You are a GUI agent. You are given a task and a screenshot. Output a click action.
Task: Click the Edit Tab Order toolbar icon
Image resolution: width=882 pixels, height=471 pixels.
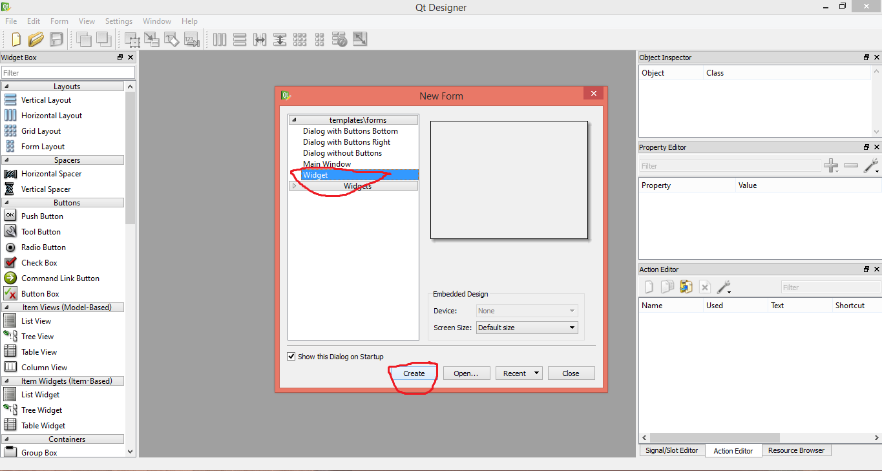coord(192,39)
